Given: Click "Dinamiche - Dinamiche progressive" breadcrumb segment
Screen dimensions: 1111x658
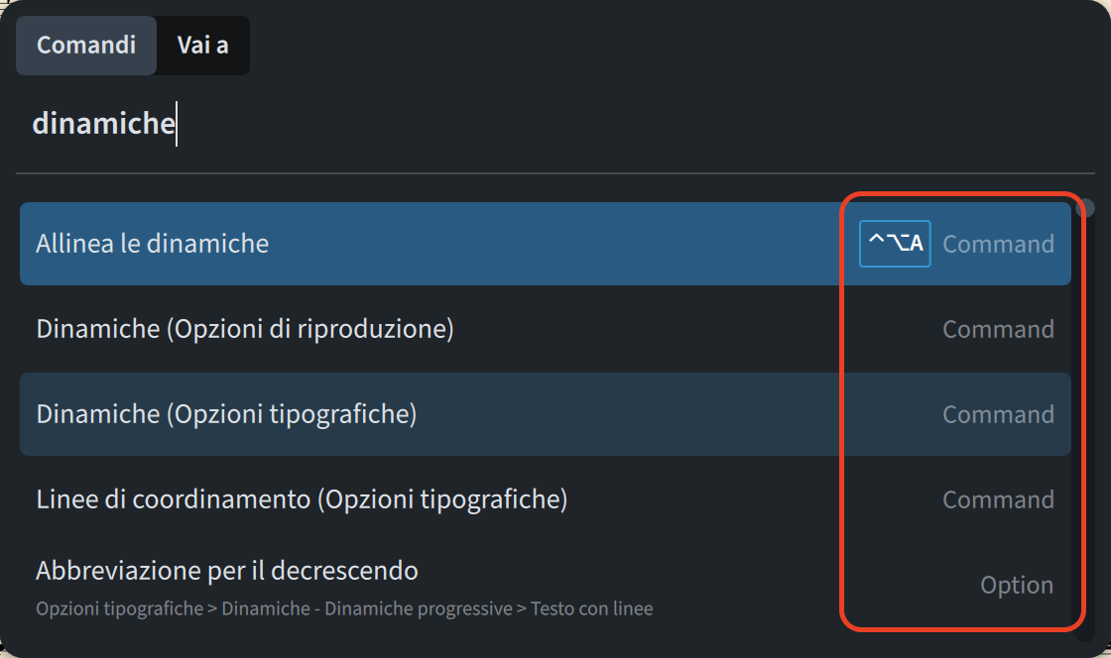Looking at the screenshot, I should (x=367, y=608).
